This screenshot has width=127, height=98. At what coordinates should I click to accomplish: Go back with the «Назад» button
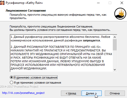[71, 93]
